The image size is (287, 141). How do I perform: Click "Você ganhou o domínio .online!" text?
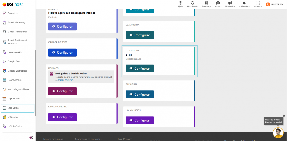71,74
